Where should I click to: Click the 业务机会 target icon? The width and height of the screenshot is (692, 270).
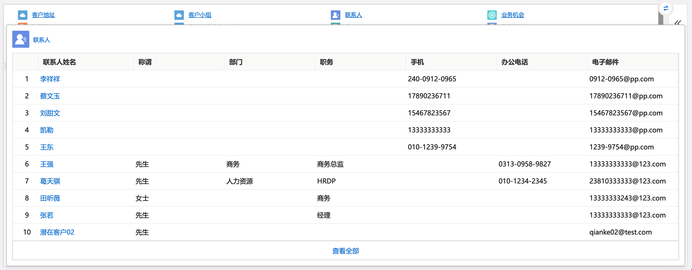(492, 15)
